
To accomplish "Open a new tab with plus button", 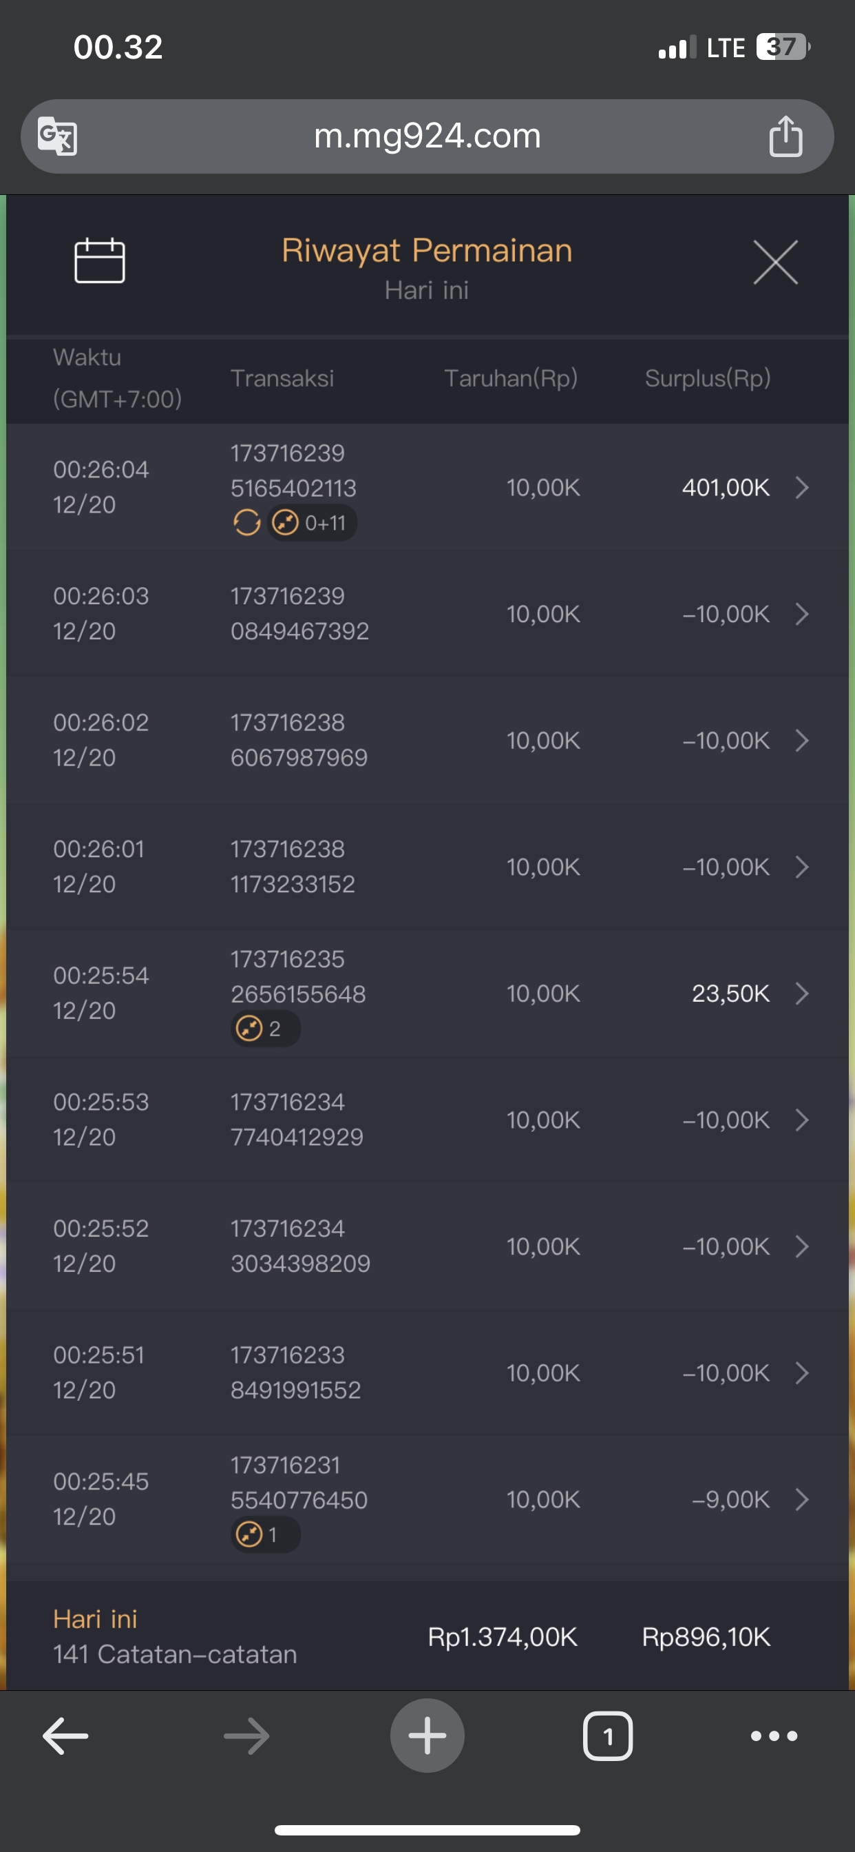I will click(x=427, y=1736).
